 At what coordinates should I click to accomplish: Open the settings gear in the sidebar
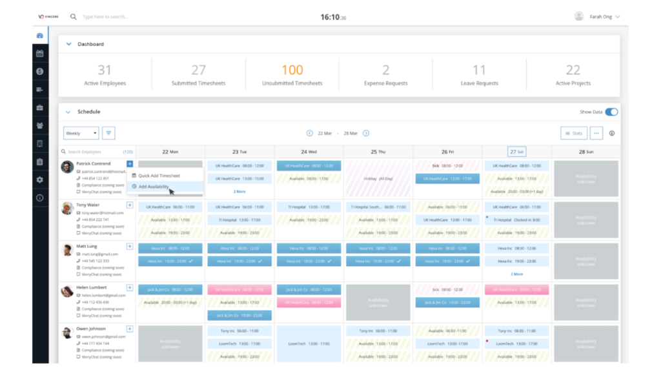tap(40, 180)
